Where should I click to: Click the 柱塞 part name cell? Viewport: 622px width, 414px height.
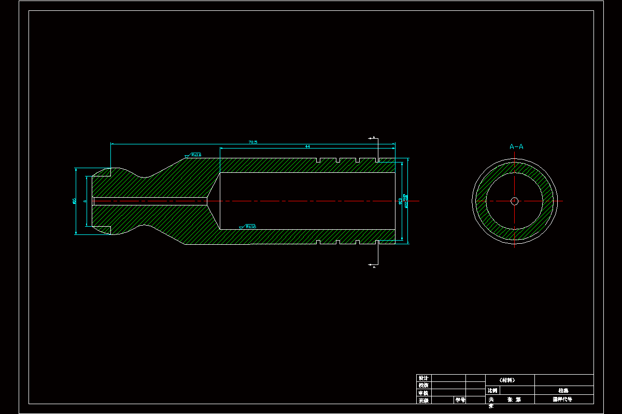(x=564, y=390)
